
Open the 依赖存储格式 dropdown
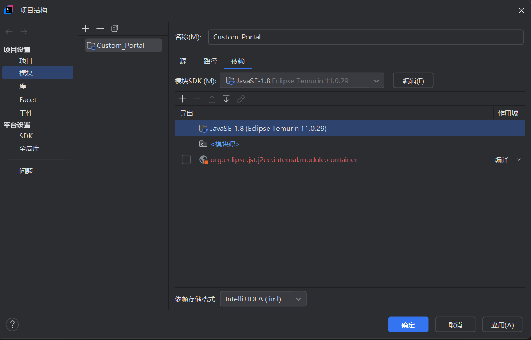click(x=263, y=299)
